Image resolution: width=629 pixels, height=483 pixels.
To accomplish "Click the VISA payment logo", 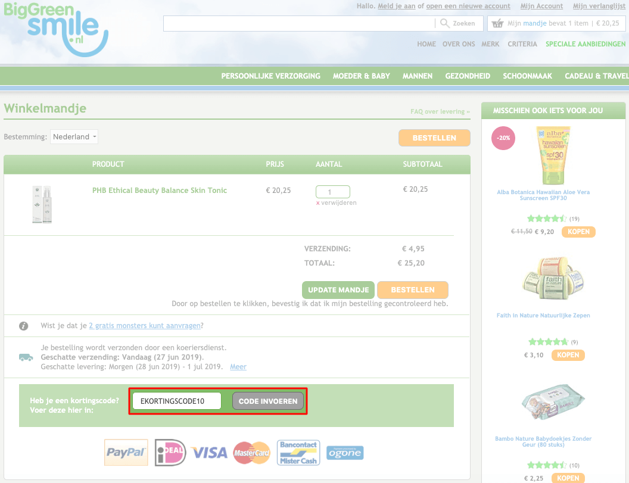I will click(210, 453).
